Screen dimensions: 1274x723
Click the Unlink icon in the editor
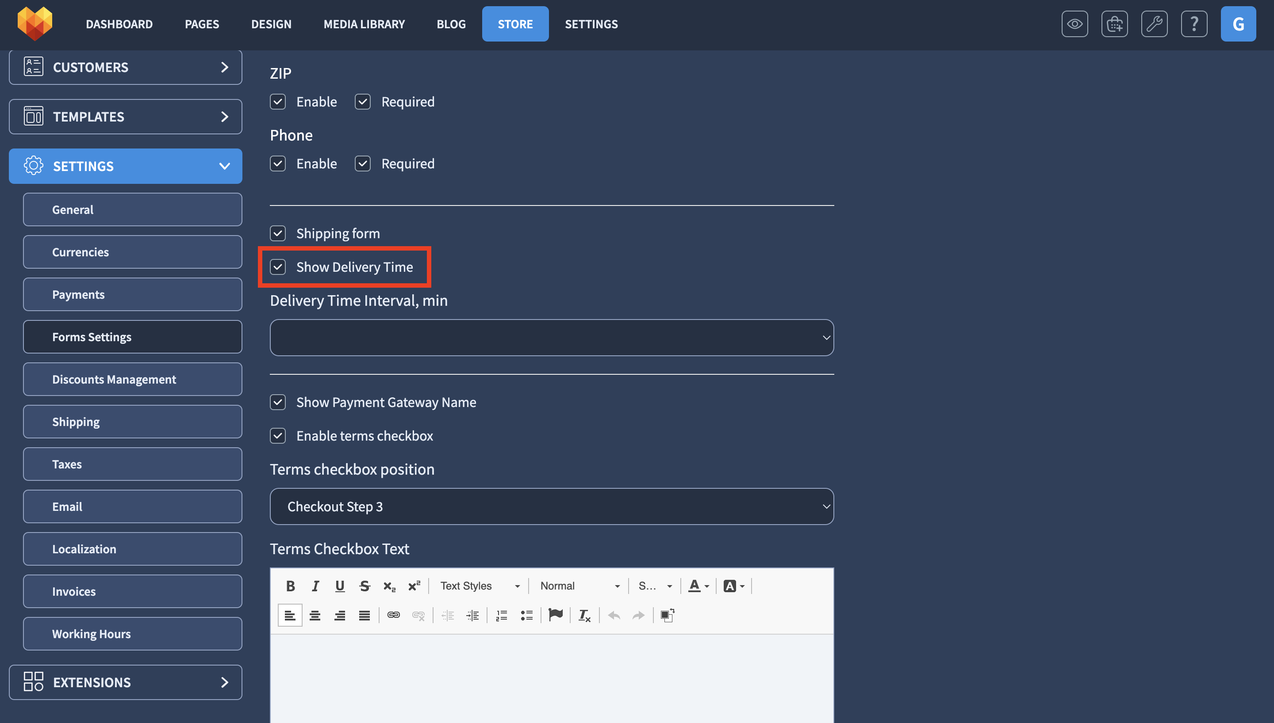pyautogui.click(x=418, y=616)
